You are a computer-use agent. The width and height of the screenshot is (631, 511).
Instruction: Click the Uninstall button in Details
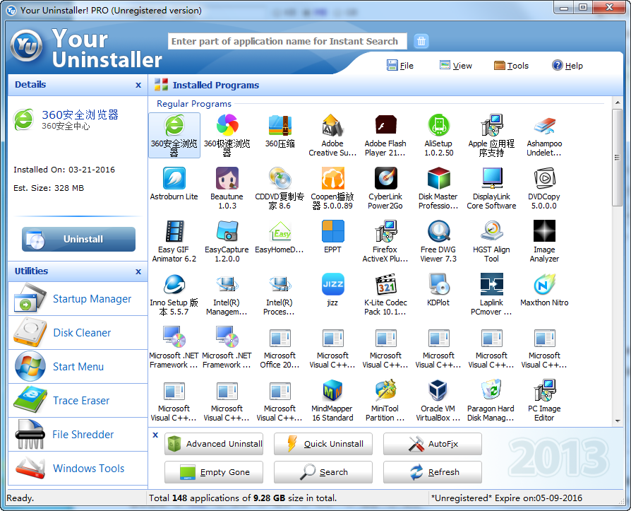78,239
